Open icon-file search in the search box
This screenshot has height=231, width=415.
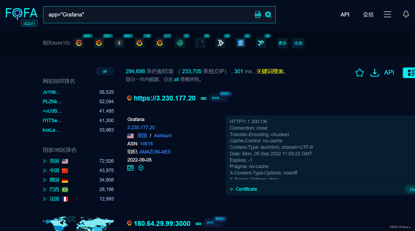tap(258, 15)
